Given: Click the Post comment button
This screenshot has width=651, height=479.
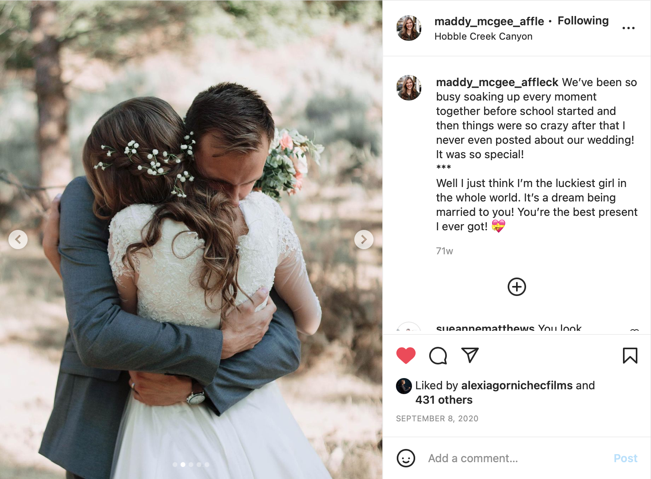Looking at the screenshot, I should tap(625, 458).
